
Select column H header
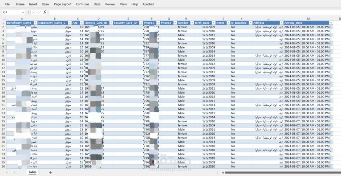click(186, 19)
